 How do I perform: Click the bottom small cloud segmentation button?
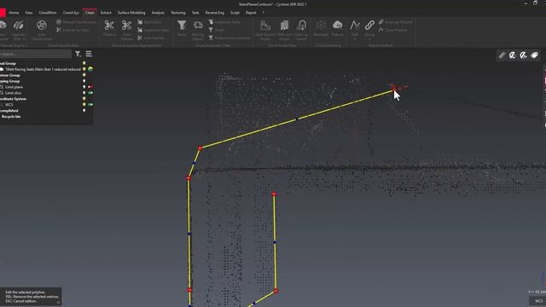coord(151,38)
